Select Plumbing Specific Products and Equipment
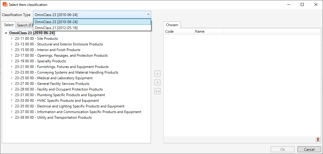323x154 pixels. tap(60, 95)
